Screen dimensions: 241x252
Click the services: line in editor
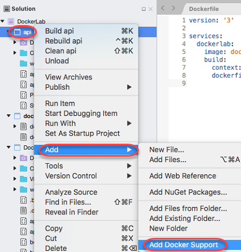click(206, 36)
